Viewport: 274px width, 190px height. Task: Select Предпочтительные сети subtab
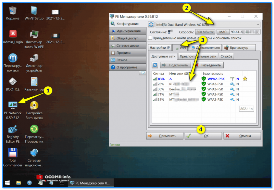pos(198,56)
